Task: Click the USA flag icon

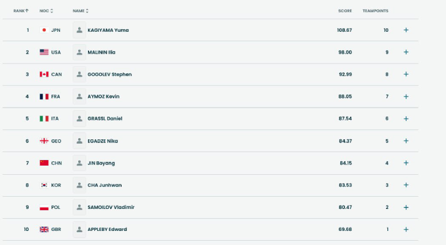Action: pos(44,52)
